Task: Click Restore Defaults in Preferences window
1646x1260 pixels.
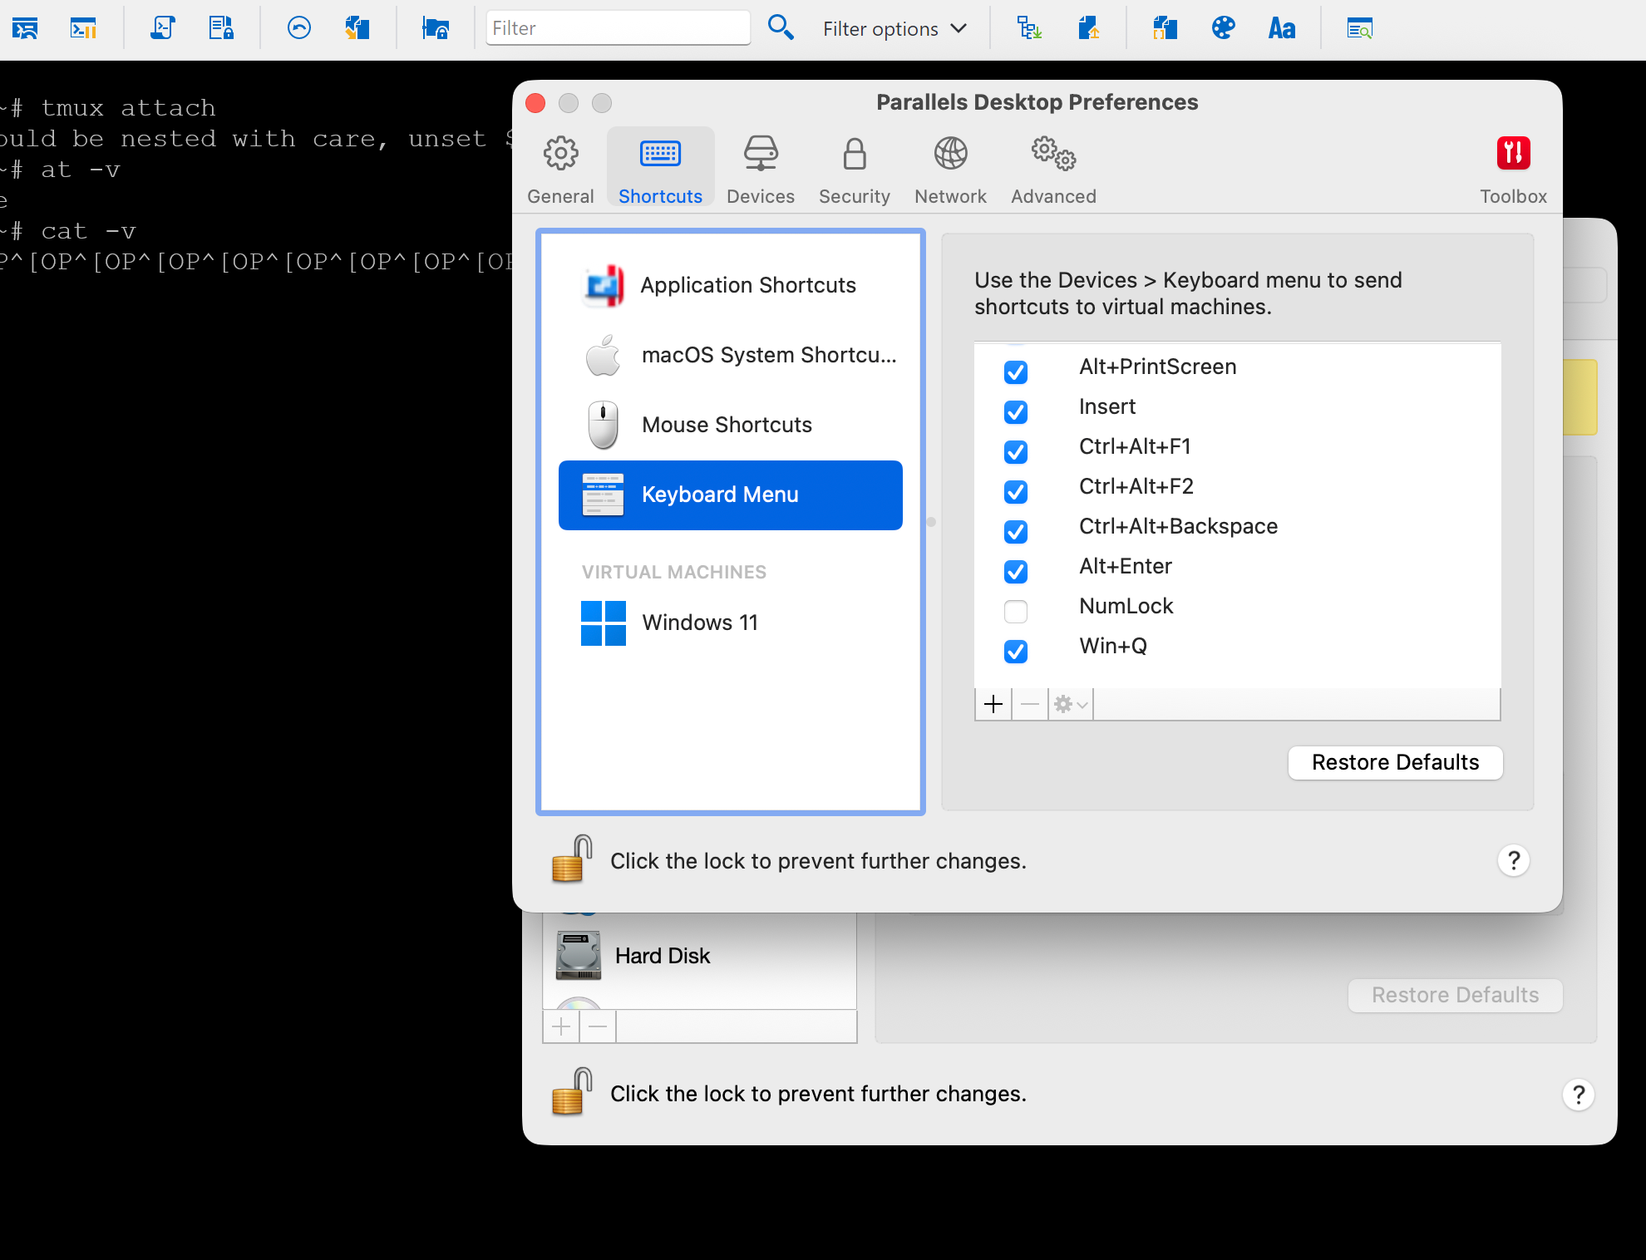Action: 1396,762
